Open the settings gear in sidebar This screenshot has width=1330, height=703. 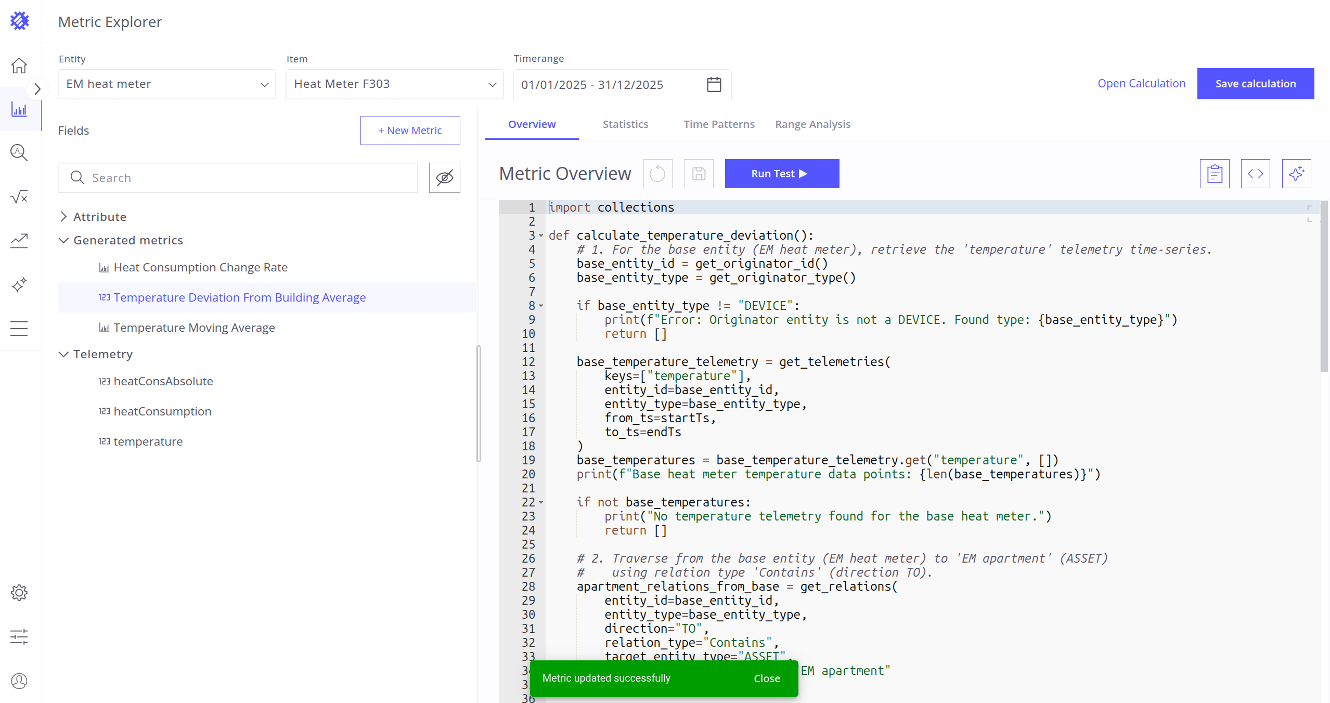pos(19,593)
